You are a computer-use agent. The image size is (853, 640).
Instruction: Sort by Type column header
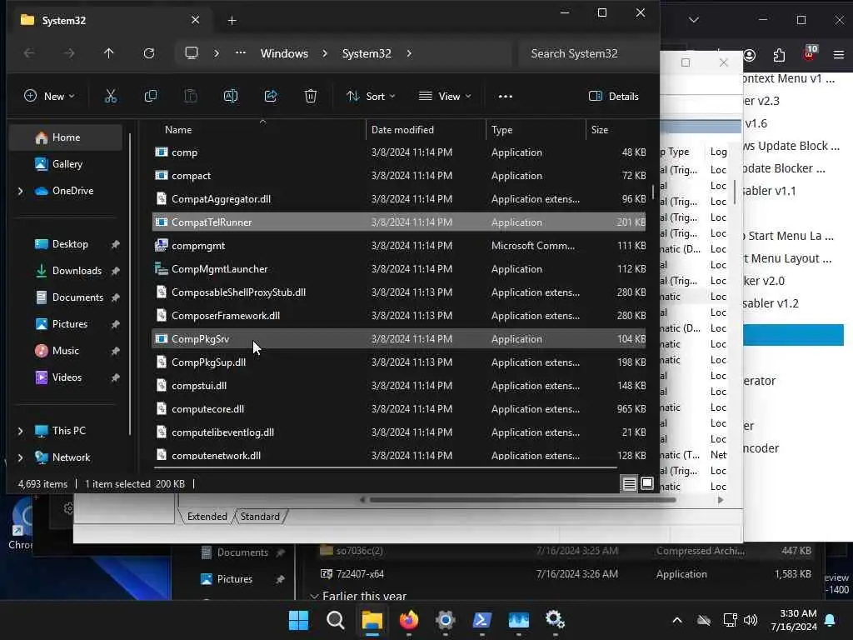point(536,129)
